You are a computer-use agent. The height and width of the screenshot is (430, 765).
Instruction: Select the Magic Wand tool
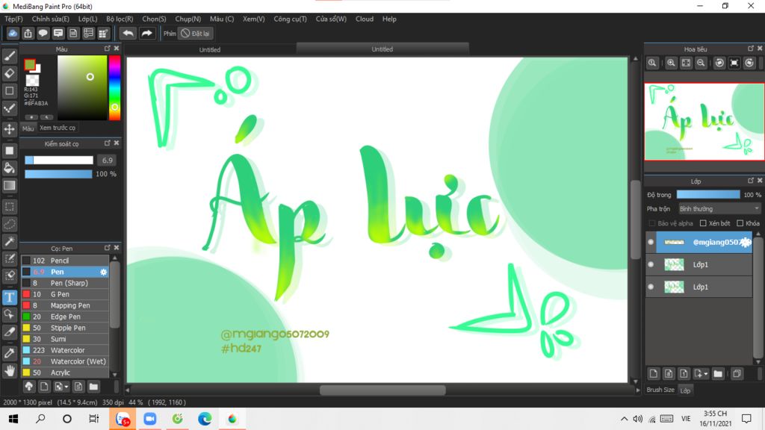coord(9,241)
